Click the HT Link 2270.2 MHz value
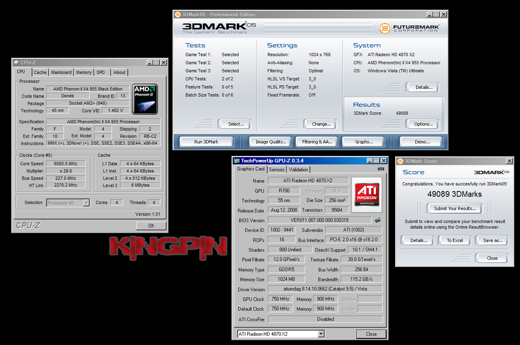This screenshot has width=520, height=345. (x=65, y=185)
